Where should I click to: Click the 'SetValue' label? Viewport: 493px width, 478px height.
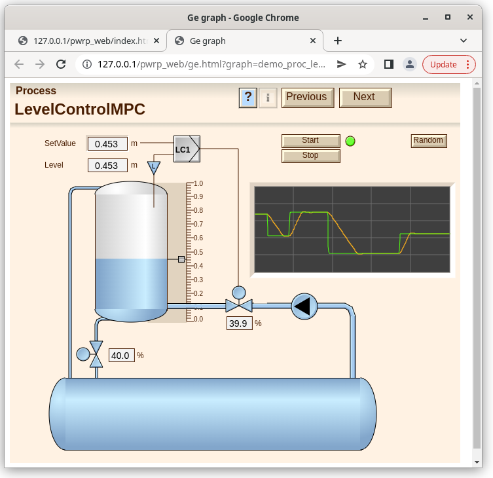pyautogui.click(x=60, y=143)
